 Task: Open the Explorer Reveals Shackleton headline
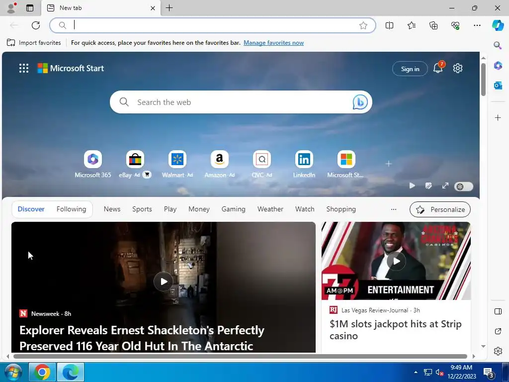pos(142,338)
